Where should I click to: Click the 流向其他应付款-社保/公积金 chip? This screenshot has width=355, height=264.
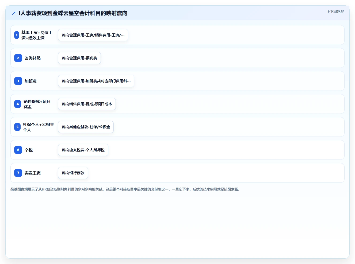pyautogui.click(x=86, y=127)
